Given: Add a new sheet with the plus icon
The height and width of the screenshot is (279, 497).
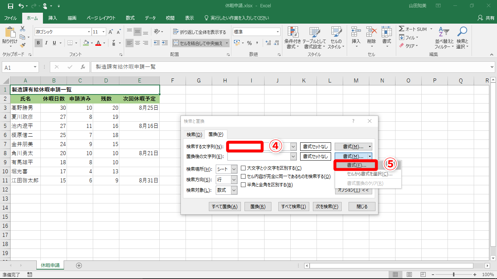Looking at the screenshot, I should pos(79,266).
